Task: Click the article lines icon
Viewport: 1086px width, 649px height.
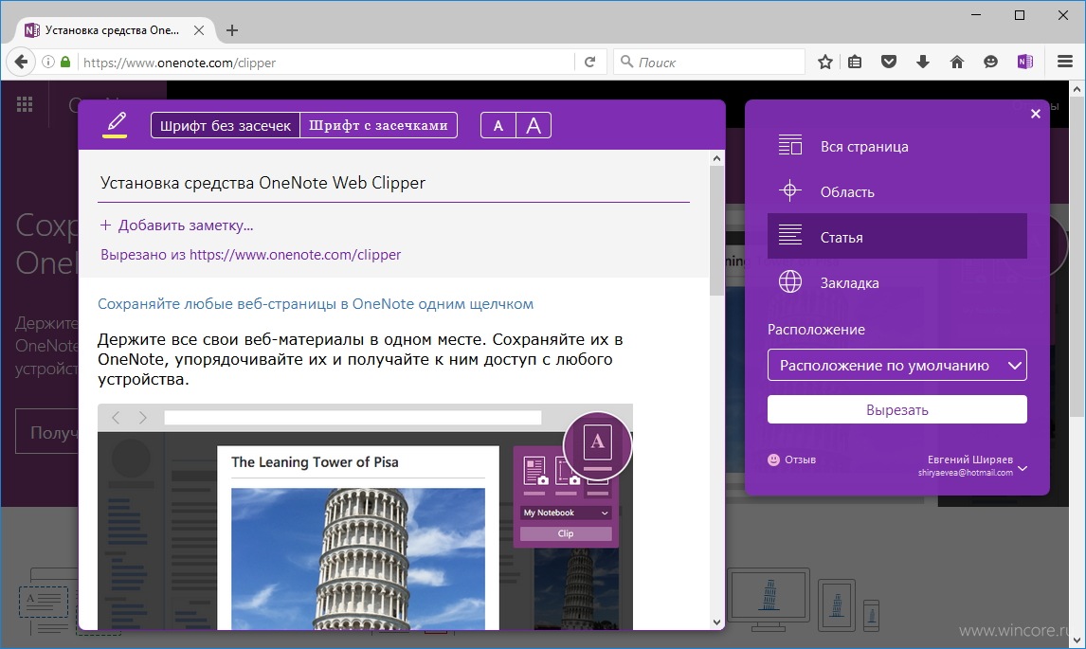Action: pyautogui.click(x=789, y=236)
